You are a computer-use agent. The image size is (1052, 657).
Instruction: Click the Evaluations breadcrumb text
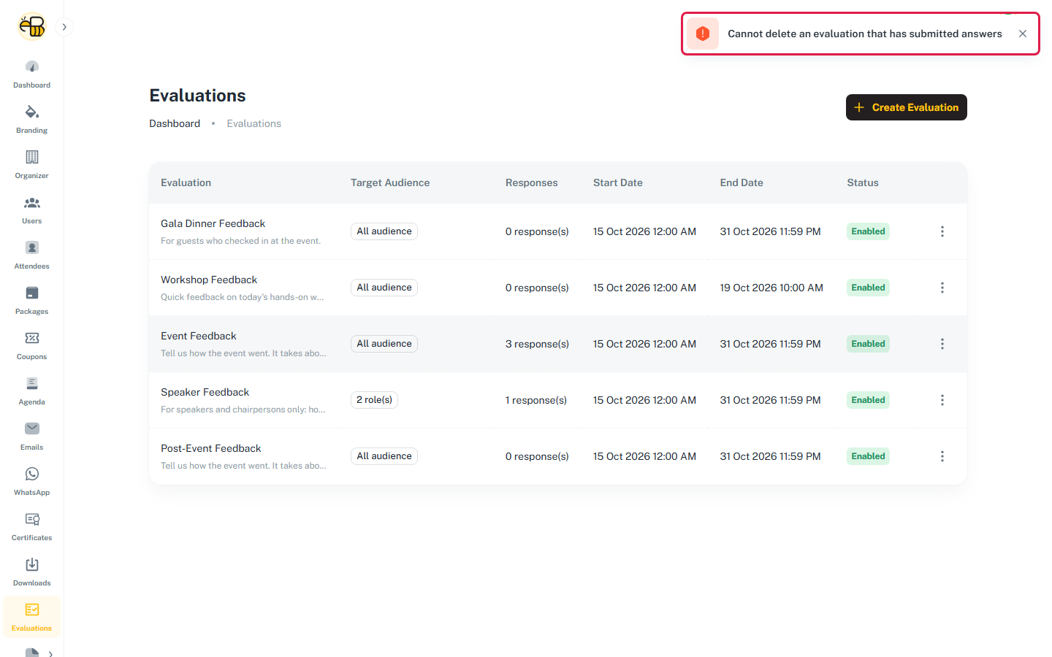tap(254, 123)
